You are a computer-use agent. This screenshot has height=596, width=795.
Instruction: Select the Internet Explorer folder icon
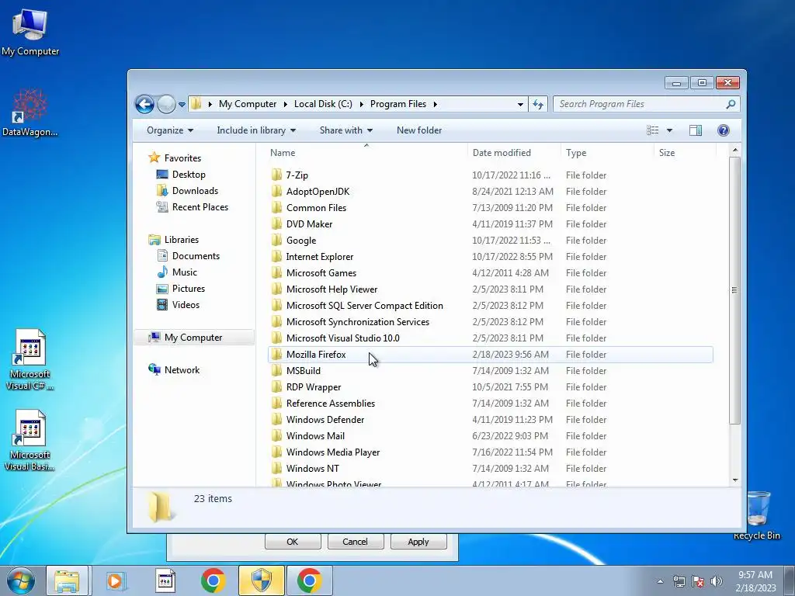tap(276, 256)
